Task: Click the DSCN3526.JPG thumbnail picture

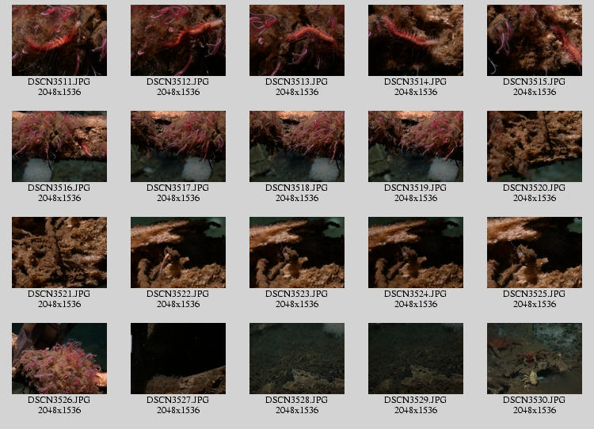Action: tap(59, 359)
